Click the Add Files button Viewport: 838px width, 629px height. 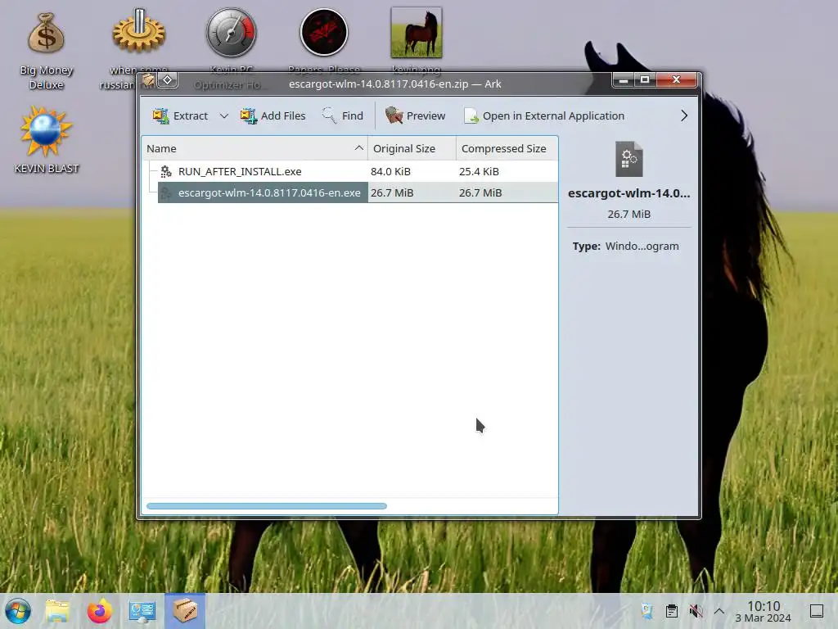tap(273, 115)
